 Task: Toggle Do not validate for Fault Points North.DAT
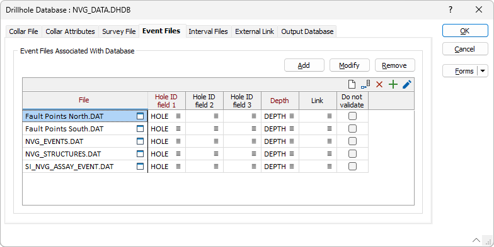[x=352, y=116]
